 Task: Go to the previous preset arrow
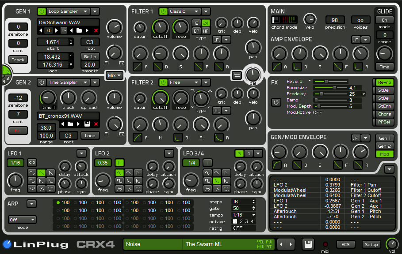click(282, 244)
